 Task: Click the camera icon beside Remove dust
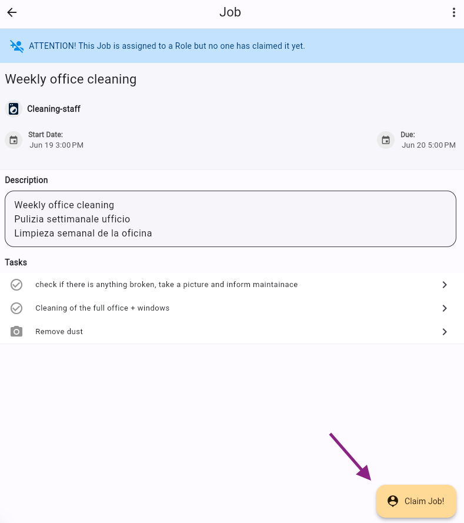[16, 332]
